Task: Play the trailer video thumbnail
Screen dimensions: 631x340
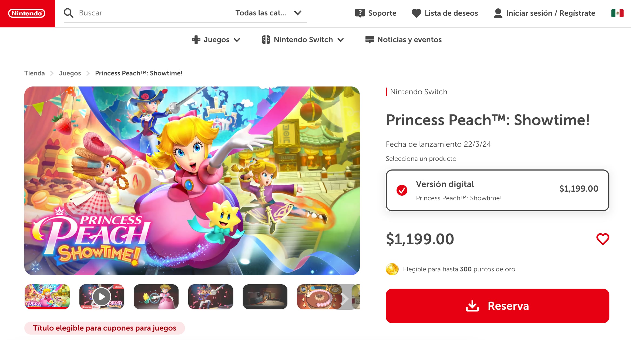Action: tap(102, 296)
